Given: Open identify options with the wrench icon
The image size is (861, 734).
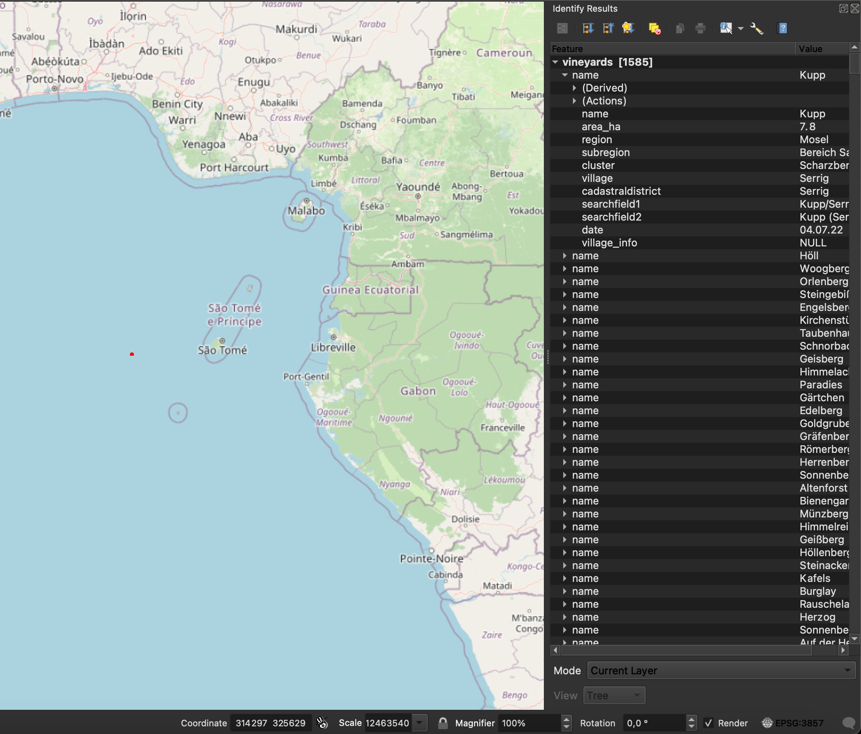Looking at the screenshot, I should (757, 28).
